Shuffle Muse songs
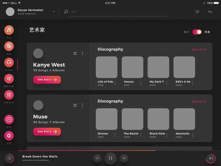This screenshot has height=166, width=221. [x=75, y=105]
